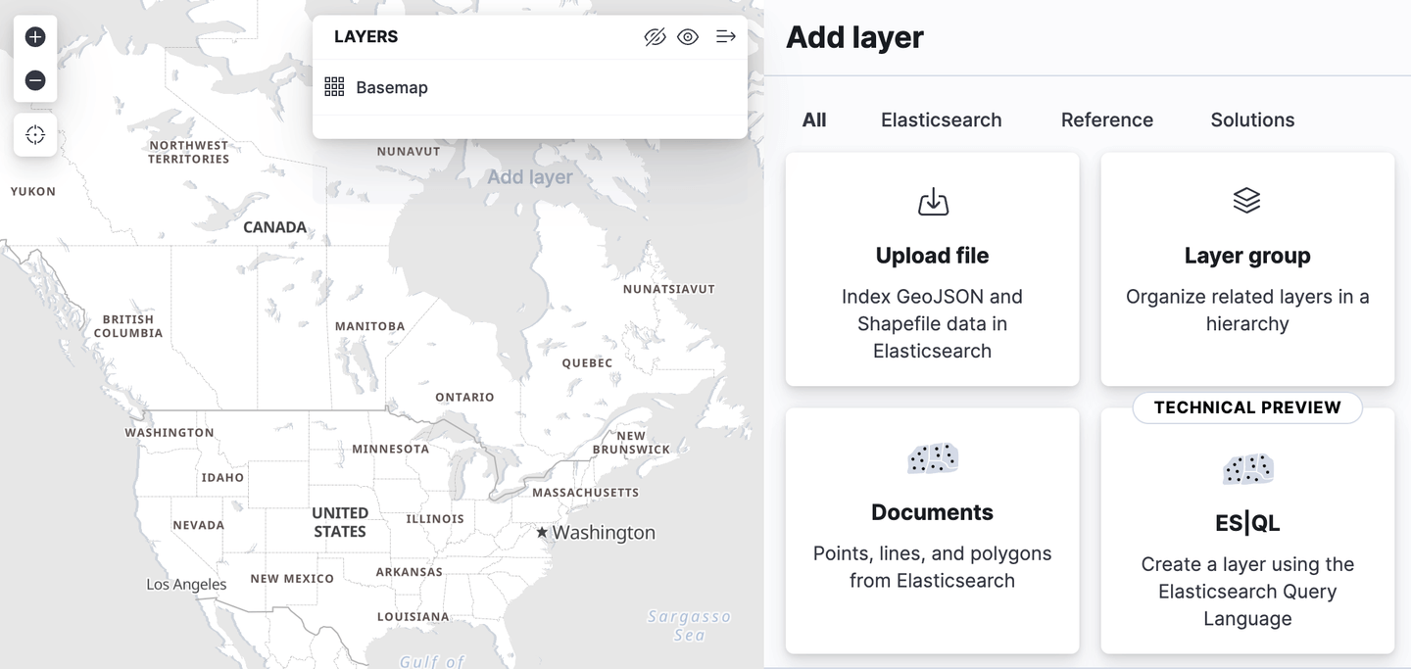This screenshot has width=1411, height=669.
Task: Choose the Upload file layer option
Action: click(932, 268)
